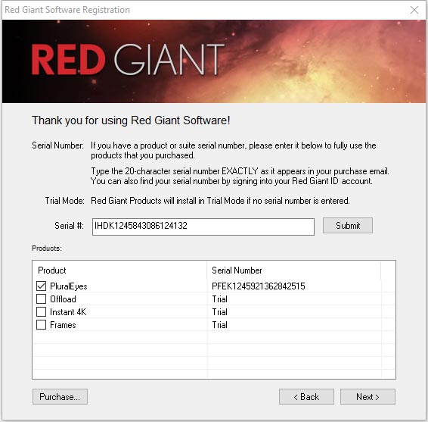Click the Red Giant logo banner
This screenshot has width=428, height=422.
pos(214,61)
